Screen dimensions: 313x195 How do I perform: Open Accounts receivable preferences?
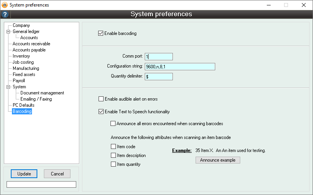31,44
